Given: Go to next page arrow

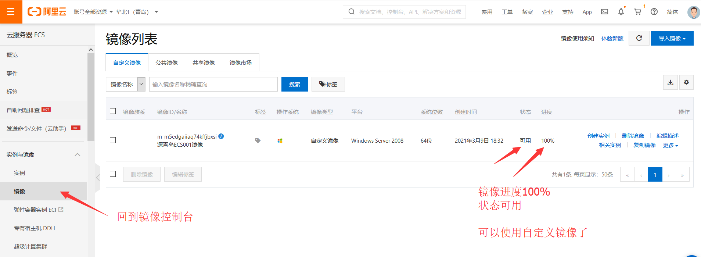Looking at the screenshot, I should tap(669, 175).
